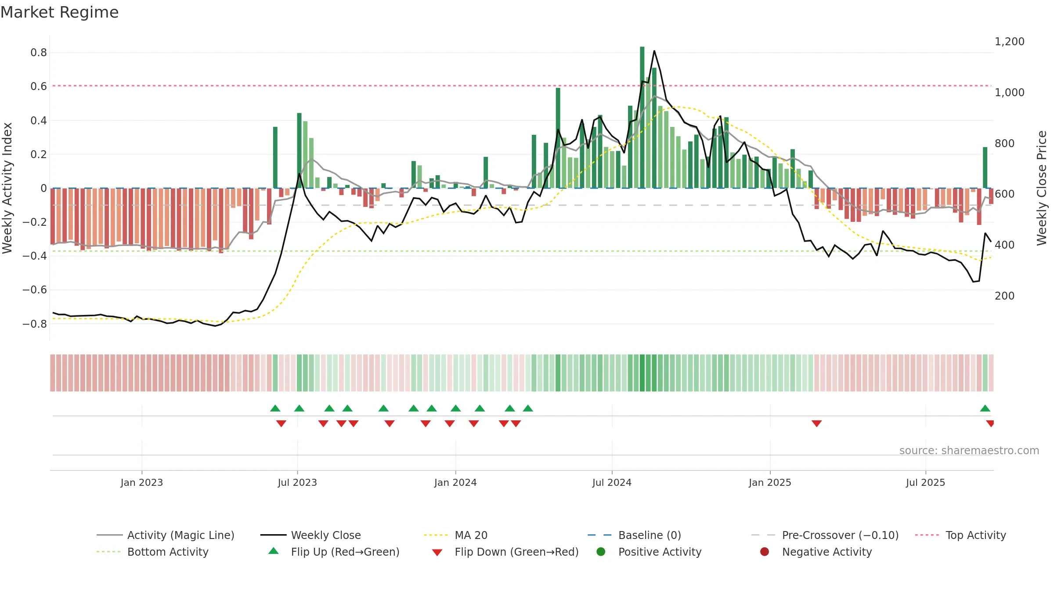Toggle Flip Down (Green→Red) legend entry

(x=505, y=552)
